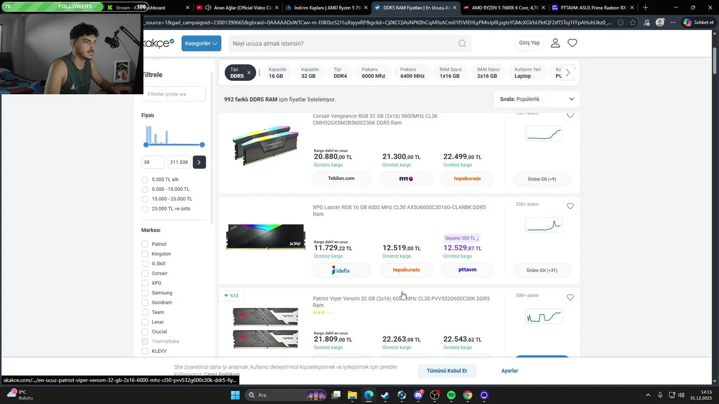
Task: Check the Goodram brand filter
Action: point(145,302)
